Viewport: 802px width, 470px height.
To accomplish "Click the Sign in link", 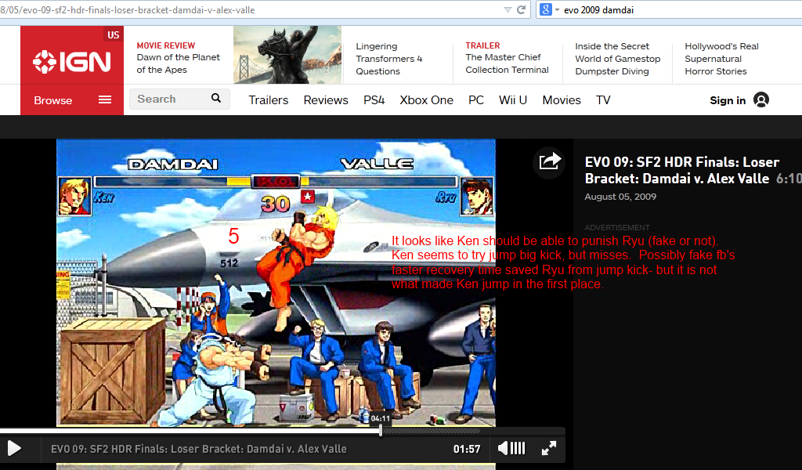I will [x=728, y=100].
